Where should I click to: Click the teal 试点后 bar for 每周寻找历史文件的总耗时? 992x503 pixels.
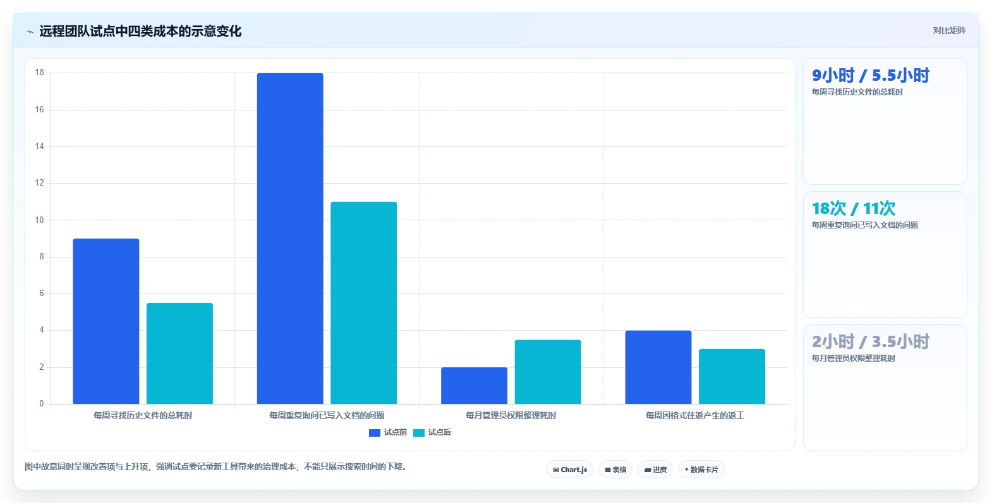179,353
